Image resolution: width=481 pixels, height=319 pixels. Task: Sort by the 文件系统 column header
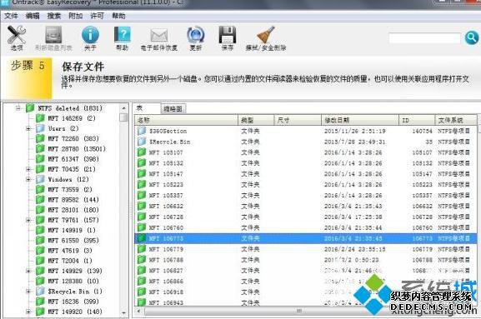coord(456,120)
